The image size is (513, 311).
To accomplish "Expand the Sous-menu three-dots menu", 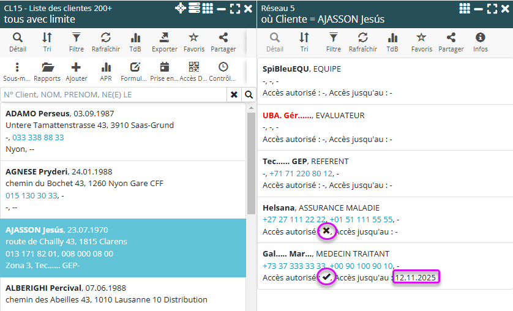I will pos(17,72).
